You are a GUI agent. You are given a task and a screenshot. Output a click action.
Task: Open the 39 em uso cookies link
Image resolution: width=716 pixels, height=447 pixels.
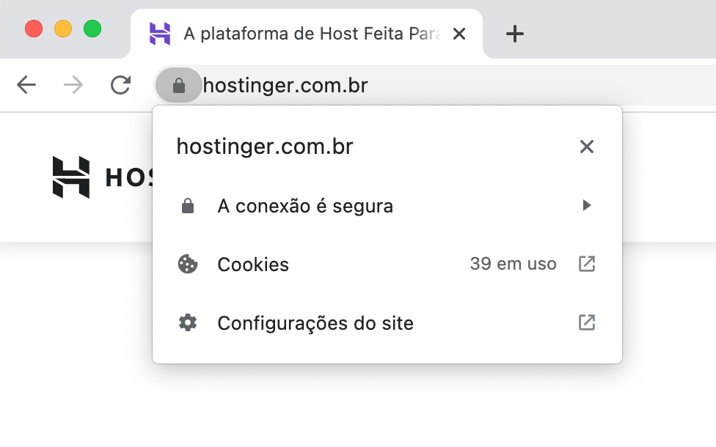click(512, 264)
